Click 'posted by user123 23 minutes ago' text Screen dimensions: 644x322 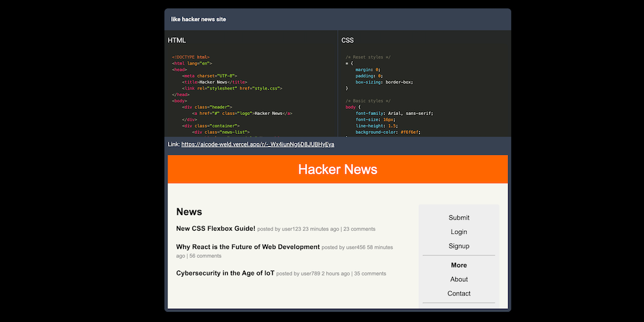tap(298, 229)
